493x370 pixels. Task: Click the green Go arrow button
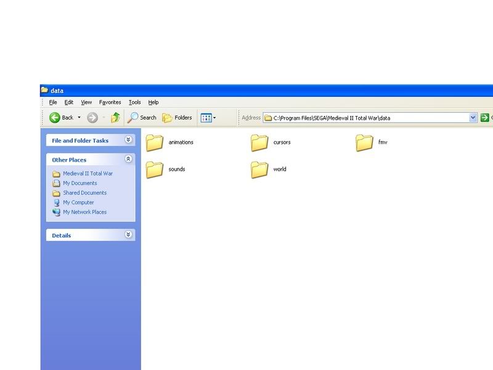[484, 118]
